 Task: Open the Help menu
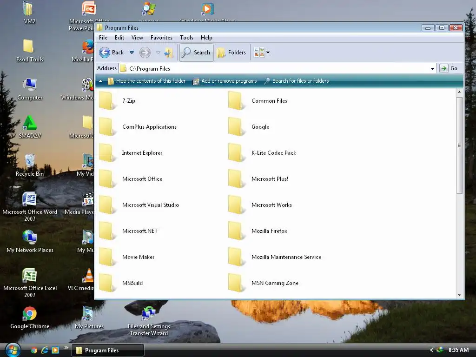(206, 38)
